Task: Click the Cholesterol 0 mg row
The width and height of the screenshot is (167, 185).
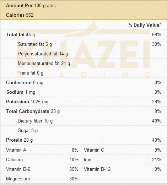Action: click(83, 82)
